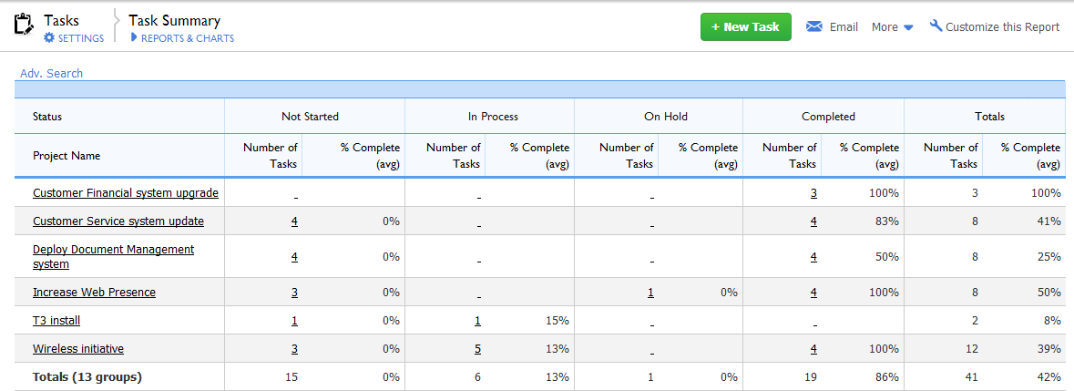1074x391 pixels.
Task: Click the Tasks breadcrumb heading
Action: [x=62, y=21]
